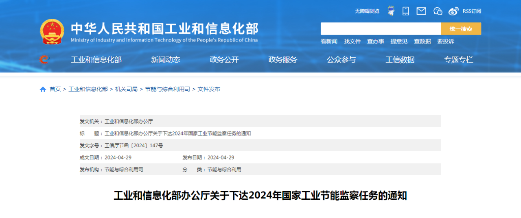Click the envelope mail icon
This screenshot has height=218, width=521.
(421, 11)
